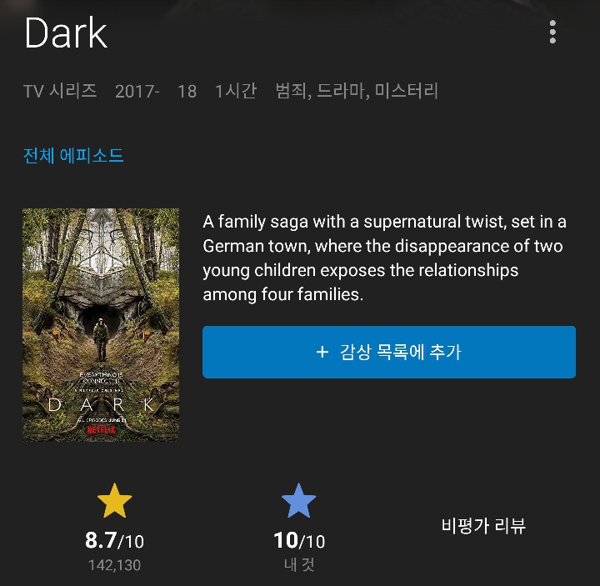Image resolution: width=600 pixels, height=586 pixels.
Task: Click the TV 시리즈 type label
Action: coord(60,91)
